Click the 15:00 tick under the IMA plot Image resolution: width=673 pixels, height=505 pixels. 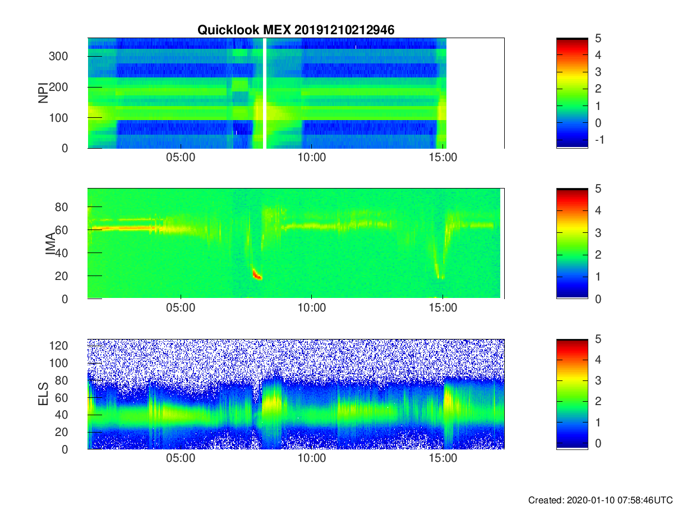tap(443, 307)
